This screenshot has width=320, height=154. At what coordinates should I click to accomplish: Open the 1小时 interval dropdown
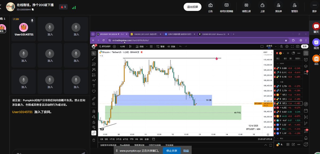coord(123,46)
